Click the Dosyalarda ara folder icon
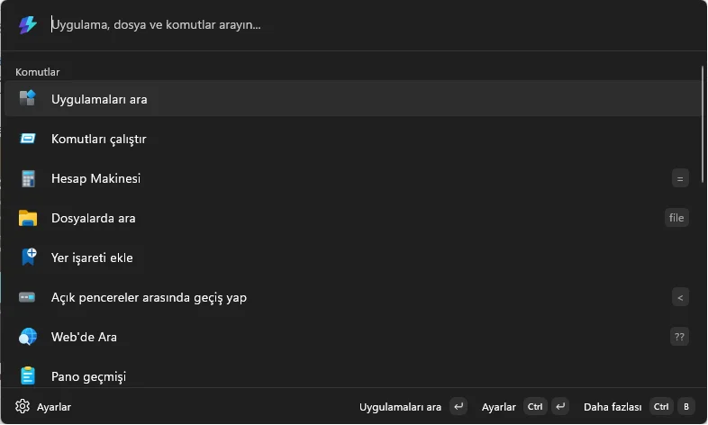708x425 pixels. 28,218
